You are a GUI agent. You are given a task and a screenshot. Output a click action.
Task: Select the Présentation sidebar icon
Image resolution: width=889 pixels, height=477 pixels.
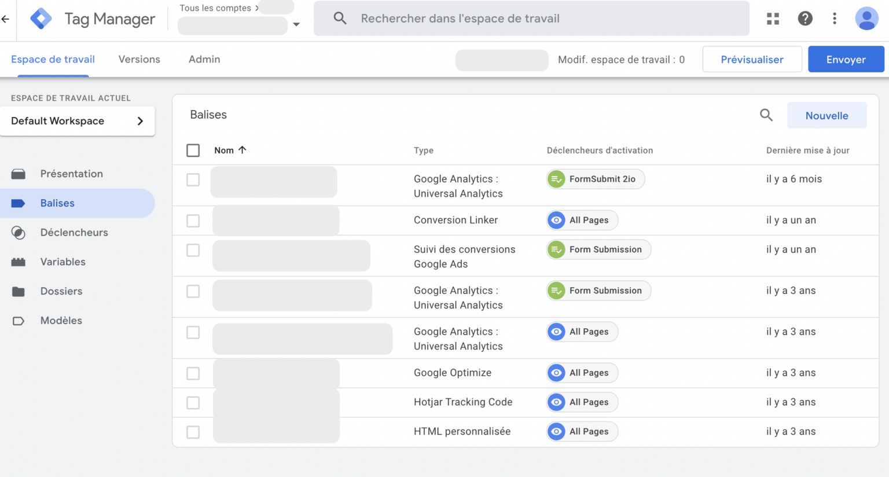(x=71, y=173)
